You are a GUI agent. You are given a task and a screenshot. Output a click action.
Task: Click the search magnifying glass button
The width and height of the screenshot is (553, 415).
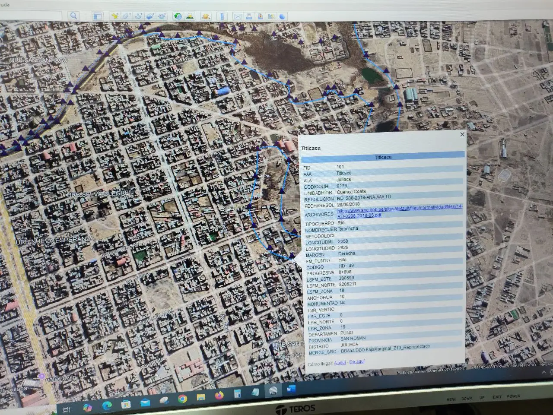[74, 16]
